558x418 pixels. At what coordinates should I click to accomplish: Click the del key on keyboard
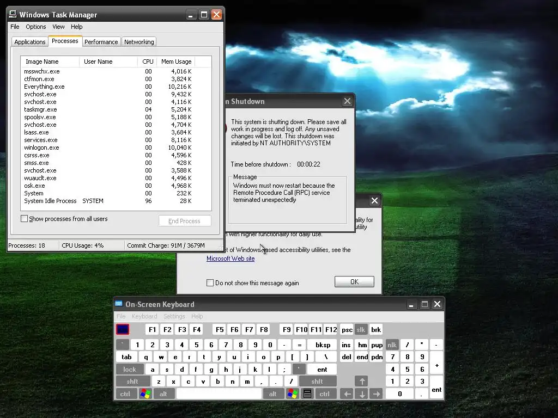click(x=347, y=357)
